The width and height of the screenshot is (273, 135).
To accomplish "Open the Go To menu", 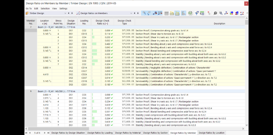I will pos(29,9).
